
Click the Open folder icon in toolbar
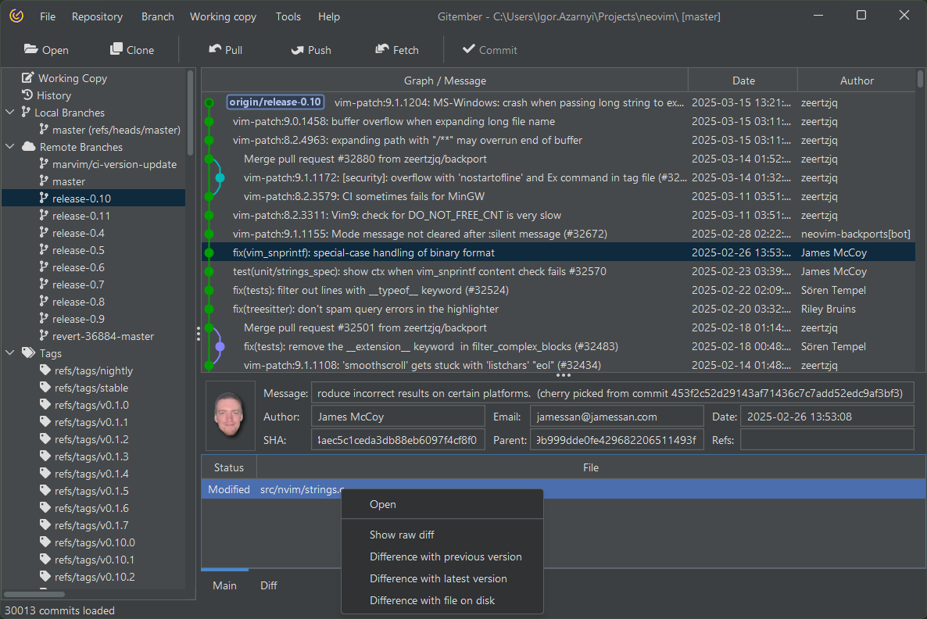pos(31,49)
